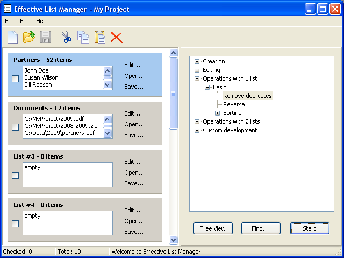Collapse the Basic tree node
Screen dimensions: 344x258
(207, 87)
